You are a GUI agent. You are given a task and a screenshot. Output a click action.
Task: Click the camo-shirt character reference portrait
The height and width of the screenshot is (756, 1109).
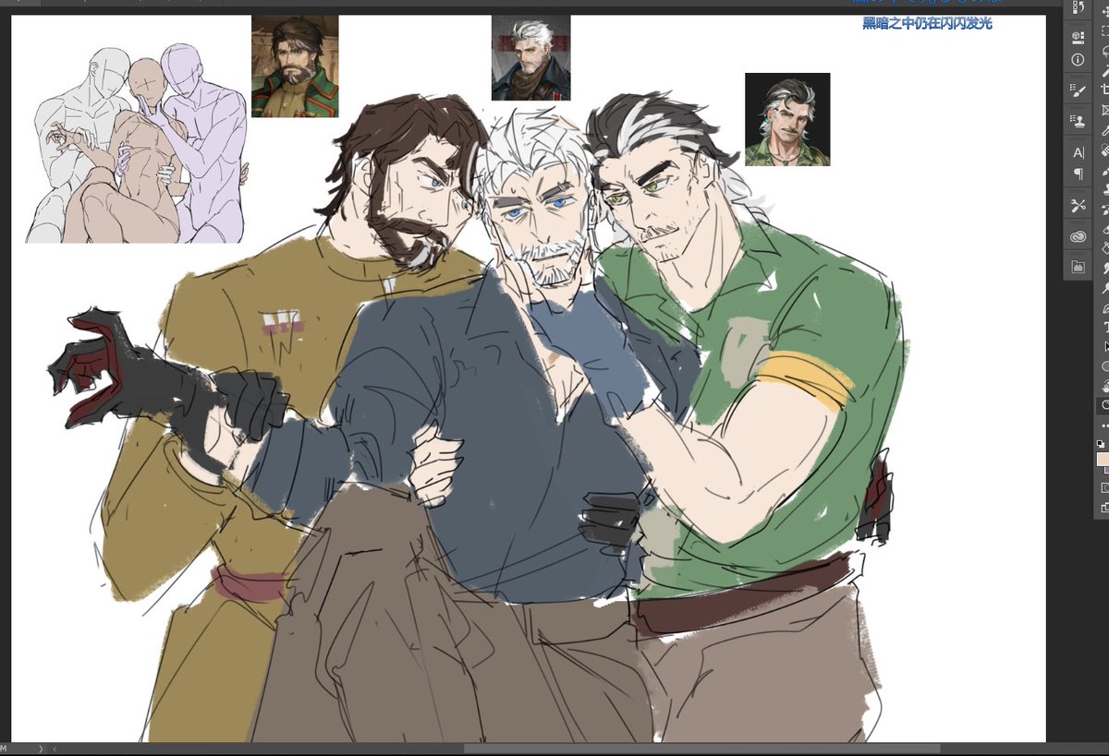coord(787,120)
